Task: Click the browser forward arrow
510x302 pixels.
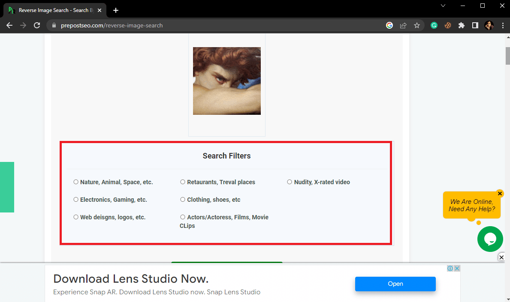Action: click(x=23, y=25)
